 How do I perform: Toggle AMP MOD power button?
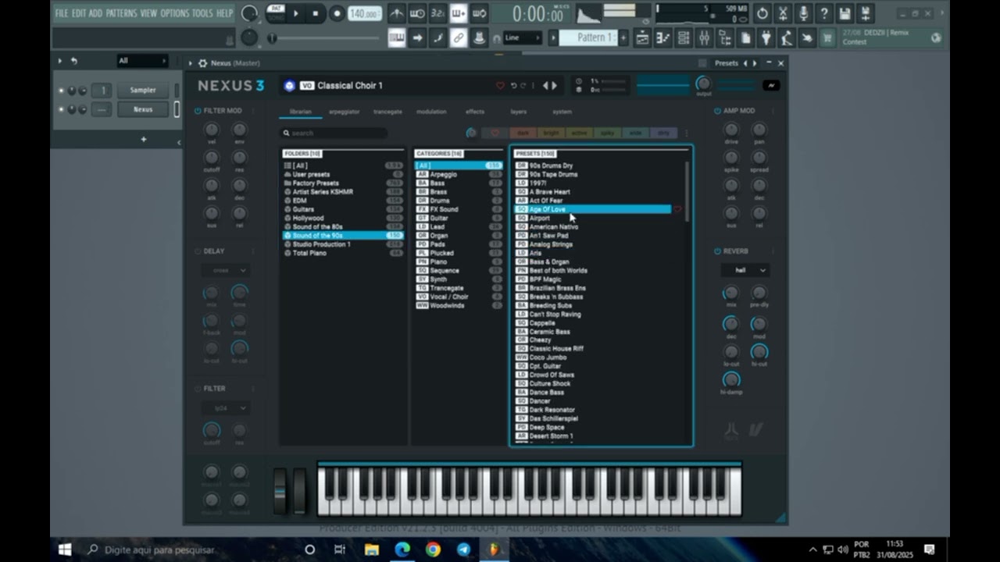[717, 111]
